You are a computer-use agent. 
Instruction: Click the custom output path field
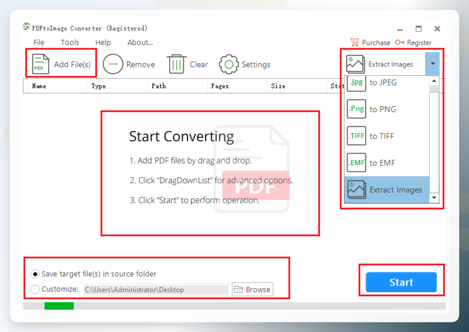click(156, 289)
